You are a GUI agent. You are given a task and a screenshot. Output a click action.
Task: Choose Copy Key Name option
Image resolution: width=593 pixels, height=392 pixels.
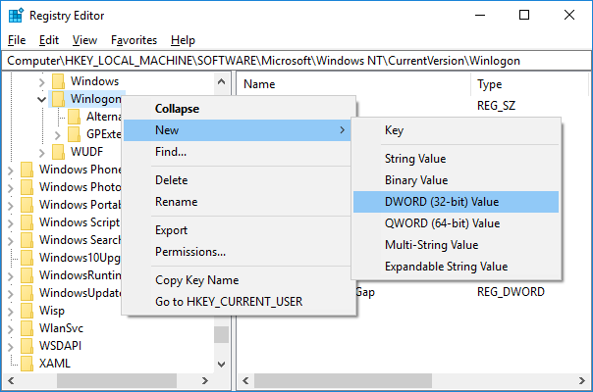pyautogui.click(x=196, y=280)
